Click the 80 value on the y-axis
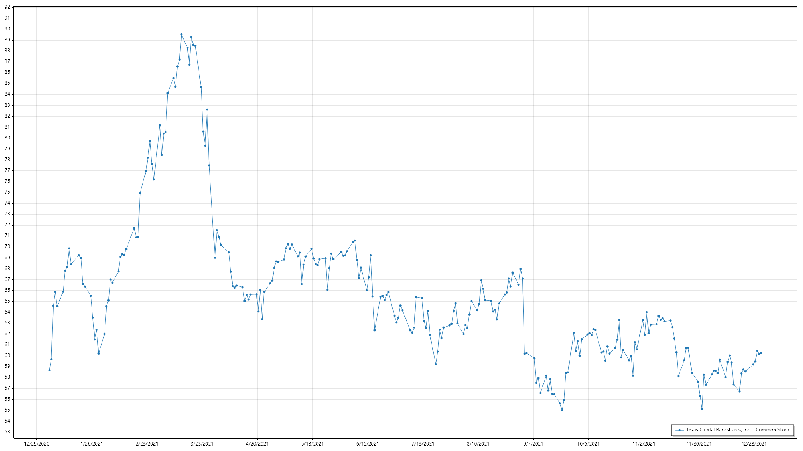The width and height of the screenshot is (803, 451). point(7,138)
